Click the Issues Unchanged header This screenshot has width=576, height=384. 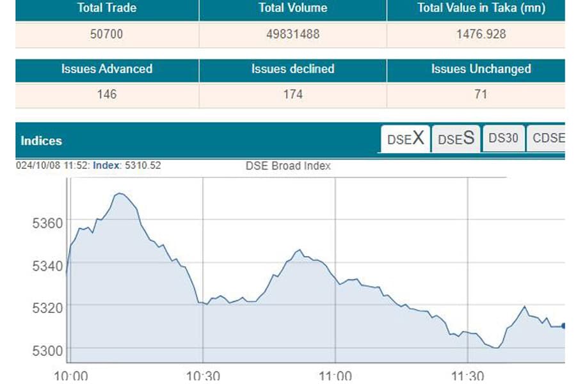tap(476, 70)
